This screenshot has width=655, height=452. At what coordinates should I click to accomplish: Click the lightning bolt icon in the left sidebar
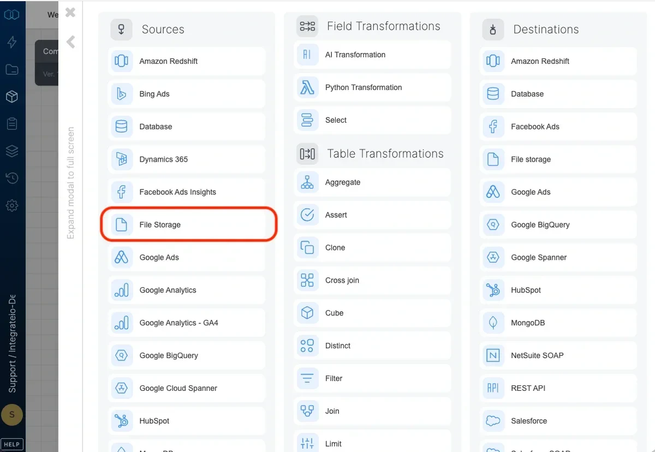coord(12,42)
